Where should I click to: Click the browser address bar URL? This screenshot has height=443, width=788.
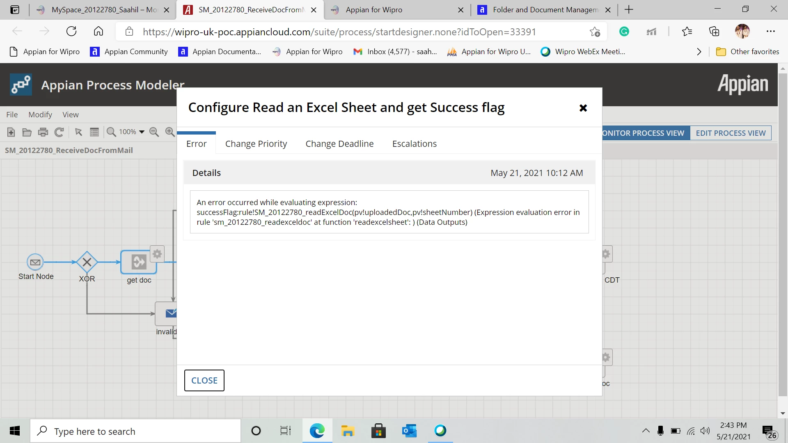[339, 32]
